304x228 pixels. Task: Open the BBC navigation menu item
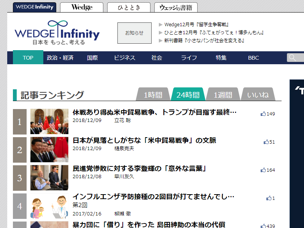253,58
